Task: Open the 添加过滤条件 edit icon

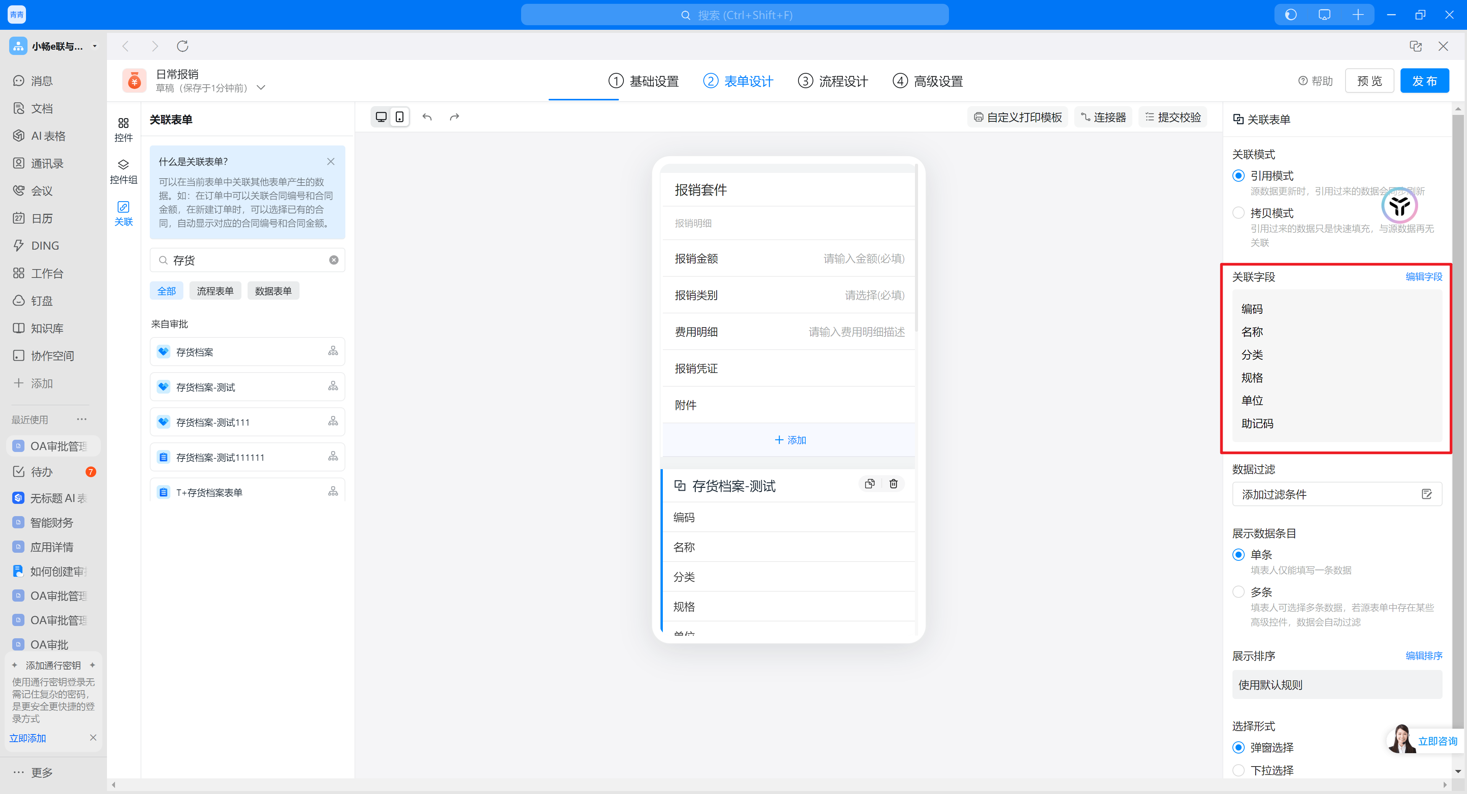Action: tap(1427, 494)
